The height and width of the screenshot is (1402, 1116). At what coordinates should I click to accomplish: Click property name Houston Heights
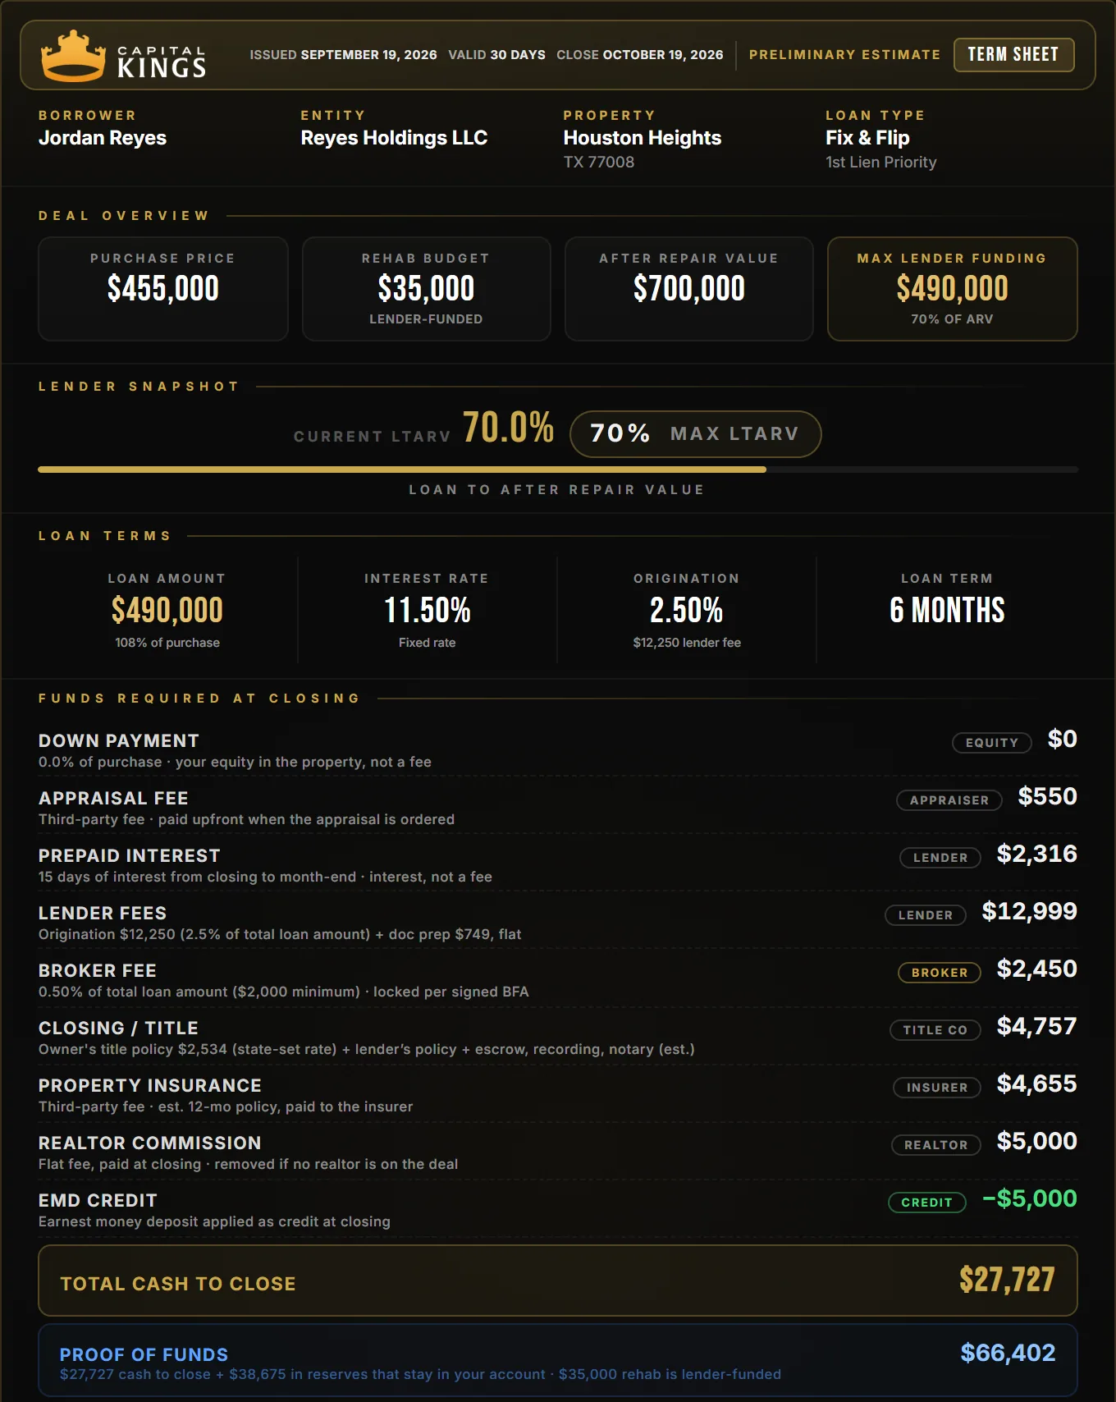tap(643, 138)
